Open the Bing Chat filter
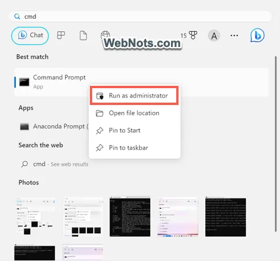Viewport: 280px width, 261px height. click(x=30, y=36)
